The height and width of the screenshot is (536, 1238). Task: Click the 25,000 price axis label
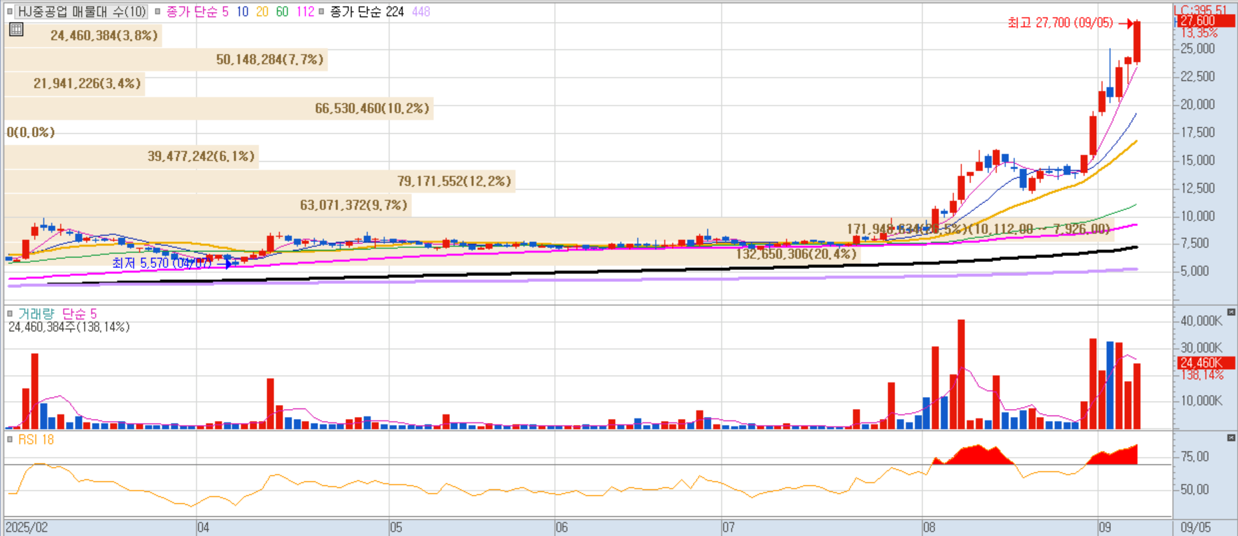tap(1197, 49)
